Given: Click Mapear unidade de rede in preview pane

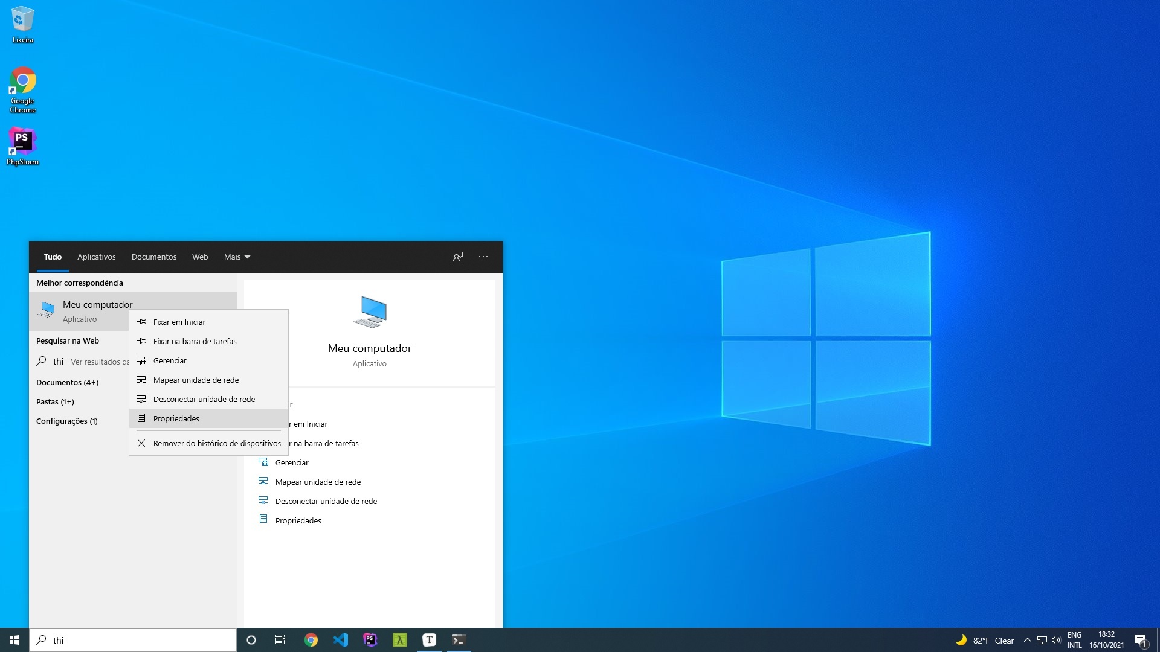Looking at the screenshot, I should click(318, 482).
